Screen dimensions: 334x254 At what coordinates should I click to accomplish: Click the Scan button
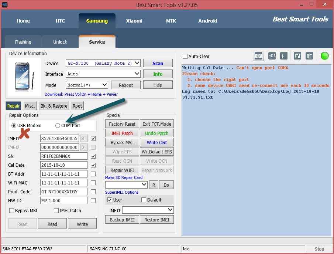coord(158,63)
